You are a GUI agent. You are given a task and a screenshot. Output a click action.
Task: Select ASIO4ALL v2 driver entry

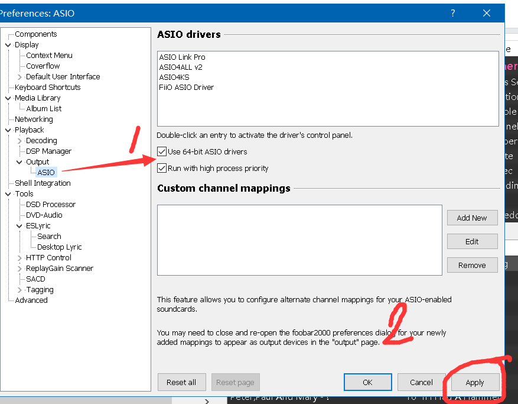click(181, 67)
